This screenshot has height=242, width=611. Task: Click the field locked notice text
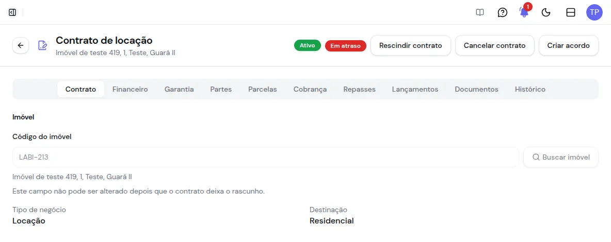click(x=139, y=192)
